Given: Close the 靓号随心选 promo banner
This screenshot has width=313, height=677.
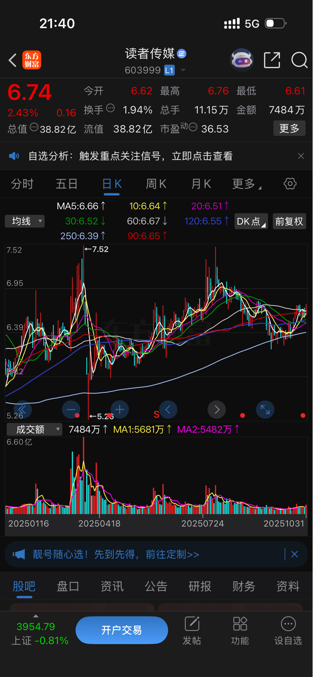Looking at the screenshot, I should coord(295,554).
